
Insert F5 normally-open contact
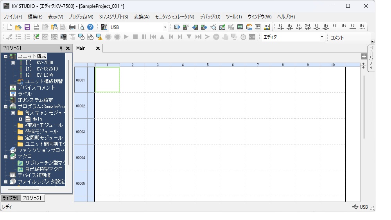tap(280, 27)
